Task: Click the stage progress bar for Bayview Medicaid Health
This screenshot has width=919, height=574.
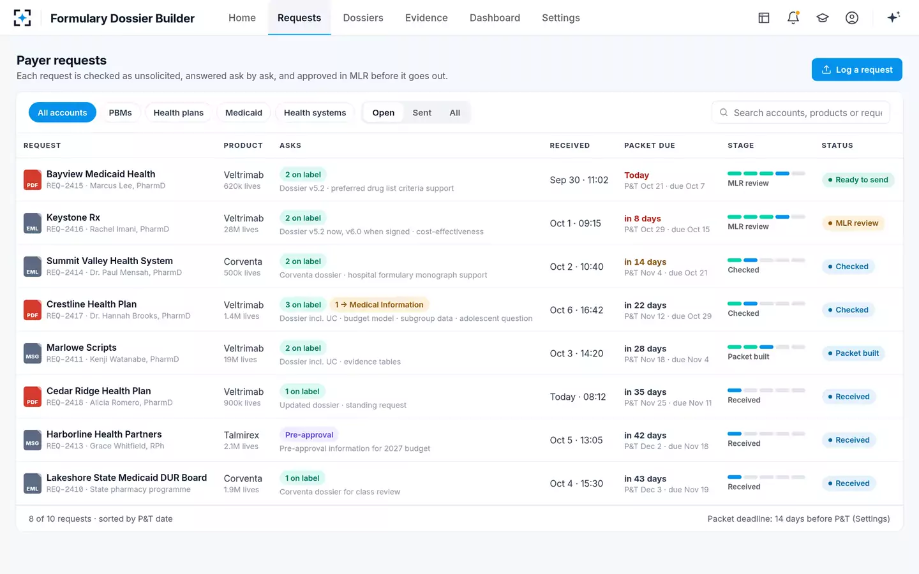Action: 766,173
